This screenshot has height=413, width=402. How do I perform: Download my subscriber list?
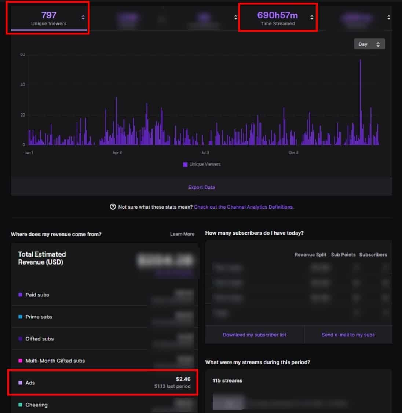click(x=255, y=335)
